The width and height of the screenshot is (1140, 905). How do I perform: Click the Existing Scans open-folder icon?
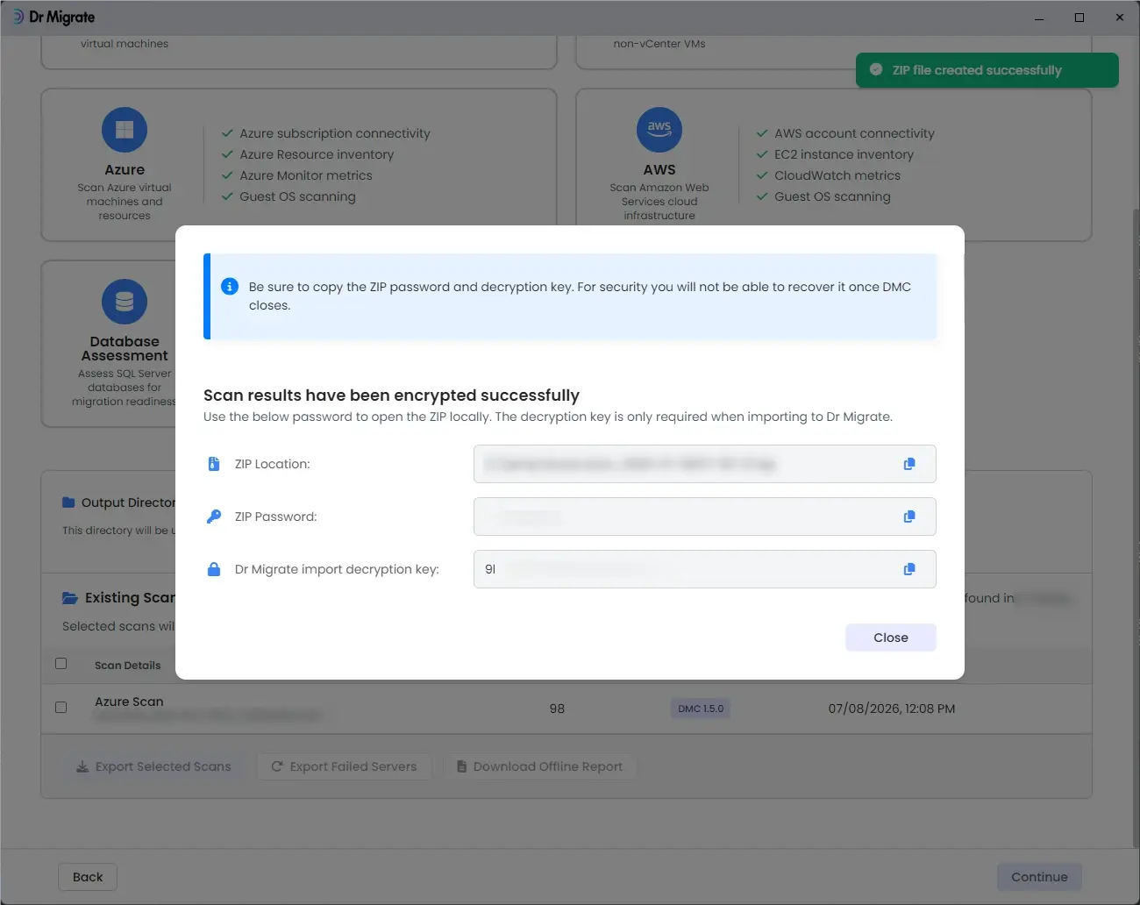(70, 598)
